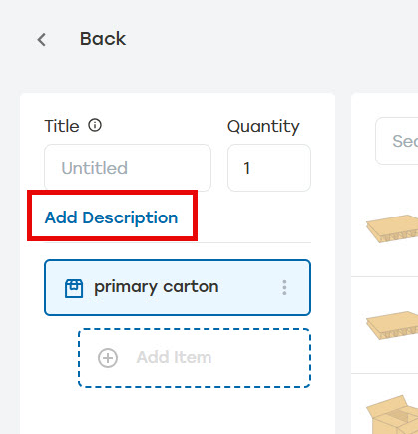Viewport: 418px width, 434px height.
Task: Focus the search field in right panel
Action: point(397,141)
